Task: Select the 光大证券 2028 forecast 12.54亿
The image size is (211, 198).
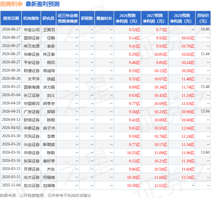Action: coord(188,177)
